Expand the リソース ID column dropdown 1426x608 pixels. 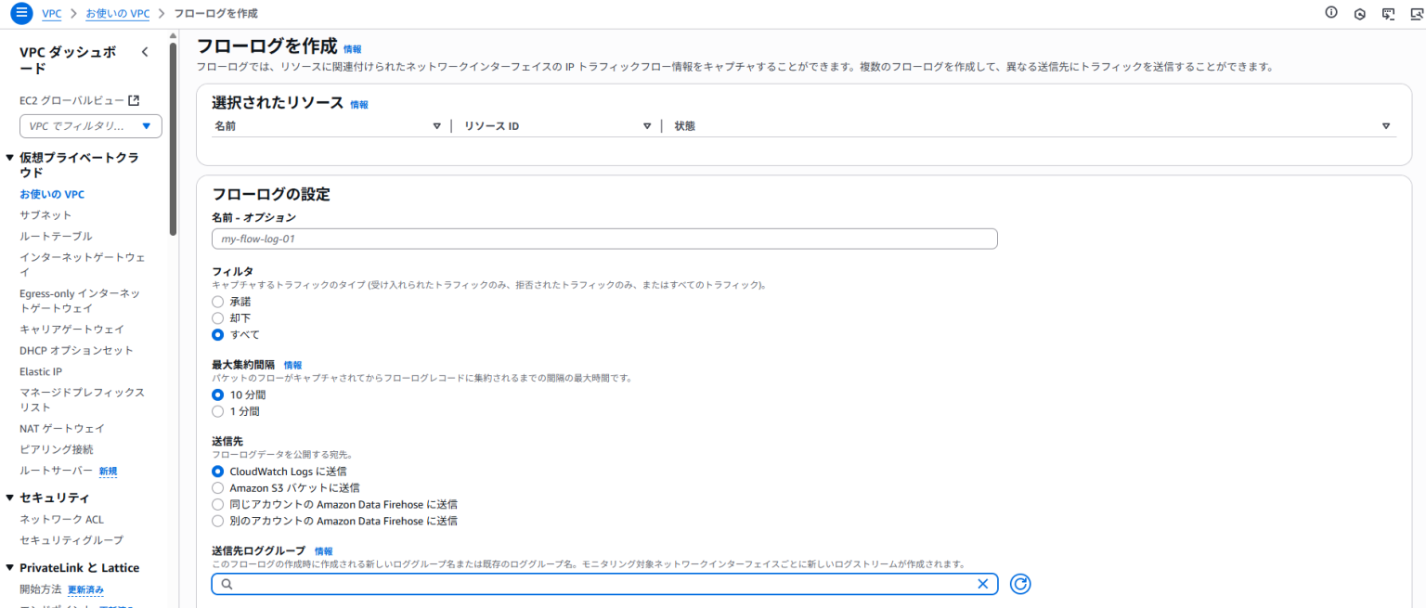pos(647,125)
